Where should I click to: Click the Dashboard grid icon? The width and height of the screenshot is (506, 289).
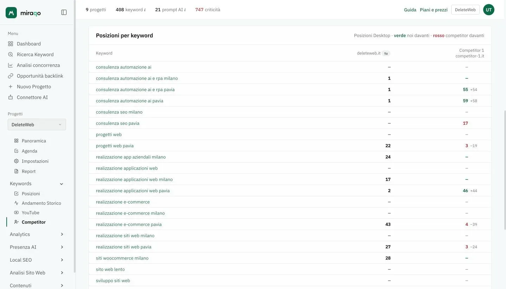[x=11, y=44]
